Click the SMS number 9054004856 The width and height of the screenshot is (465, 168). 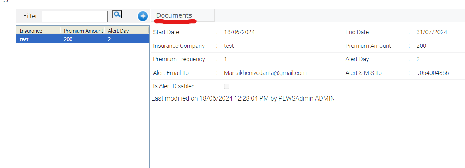click(x=433, y=73)
